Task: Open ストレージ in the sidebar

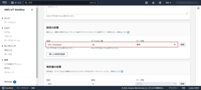Action: coord(9,72)
